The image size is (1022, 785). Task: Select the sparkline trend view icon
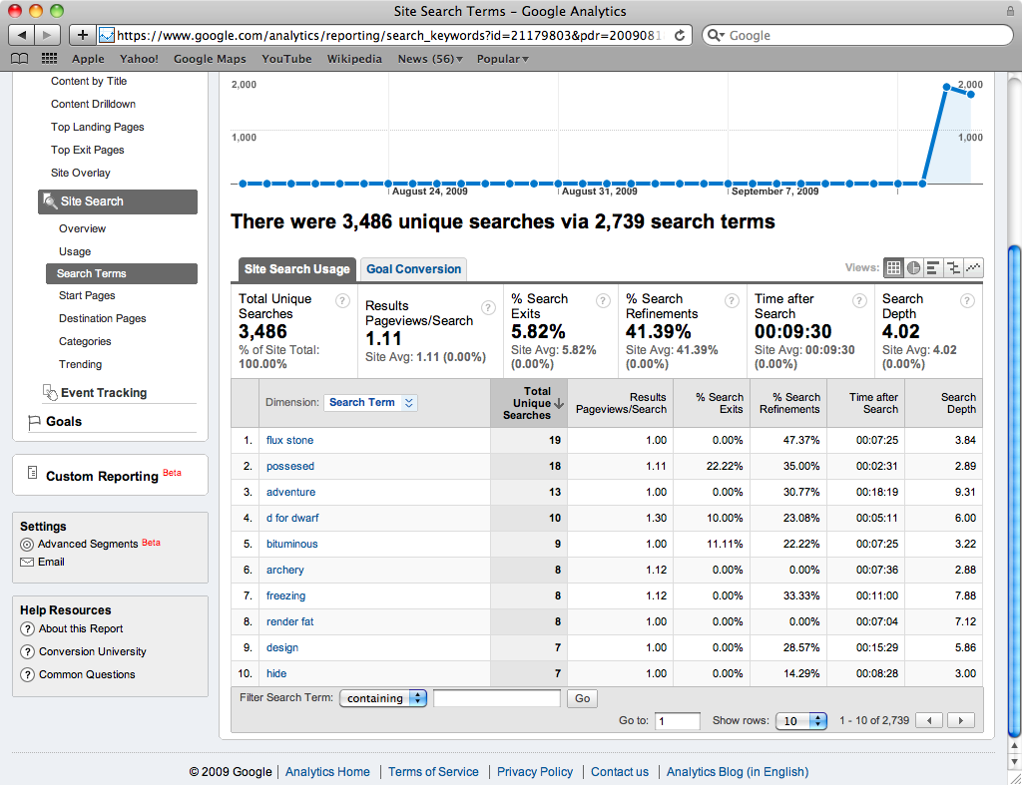(x=973, y=267)
